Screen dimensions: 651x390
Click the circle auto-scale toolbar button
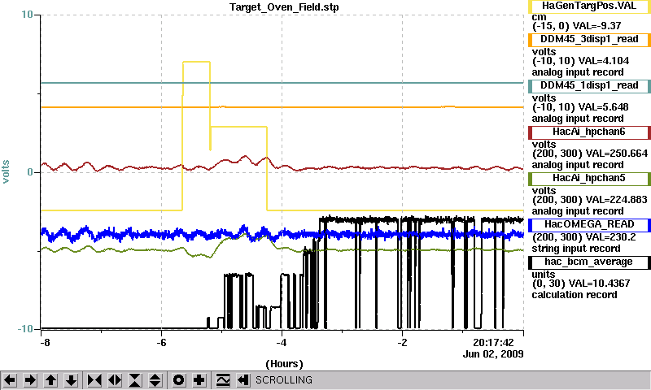pos(178,380)
